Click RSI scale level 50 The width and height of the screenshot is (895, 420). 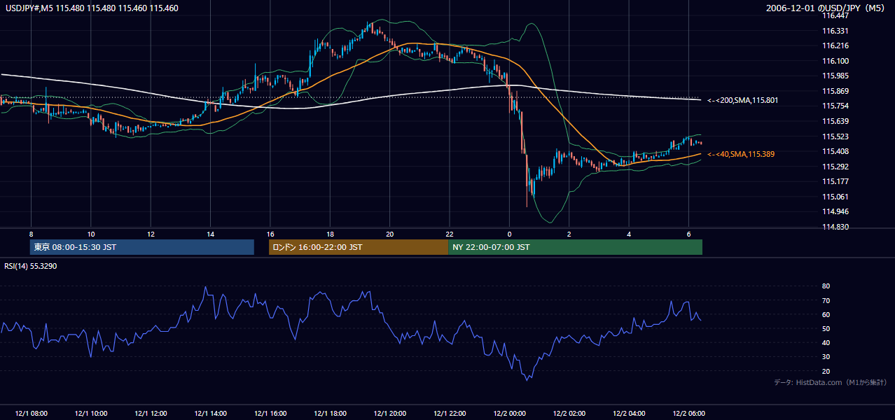tap(826, 328)
